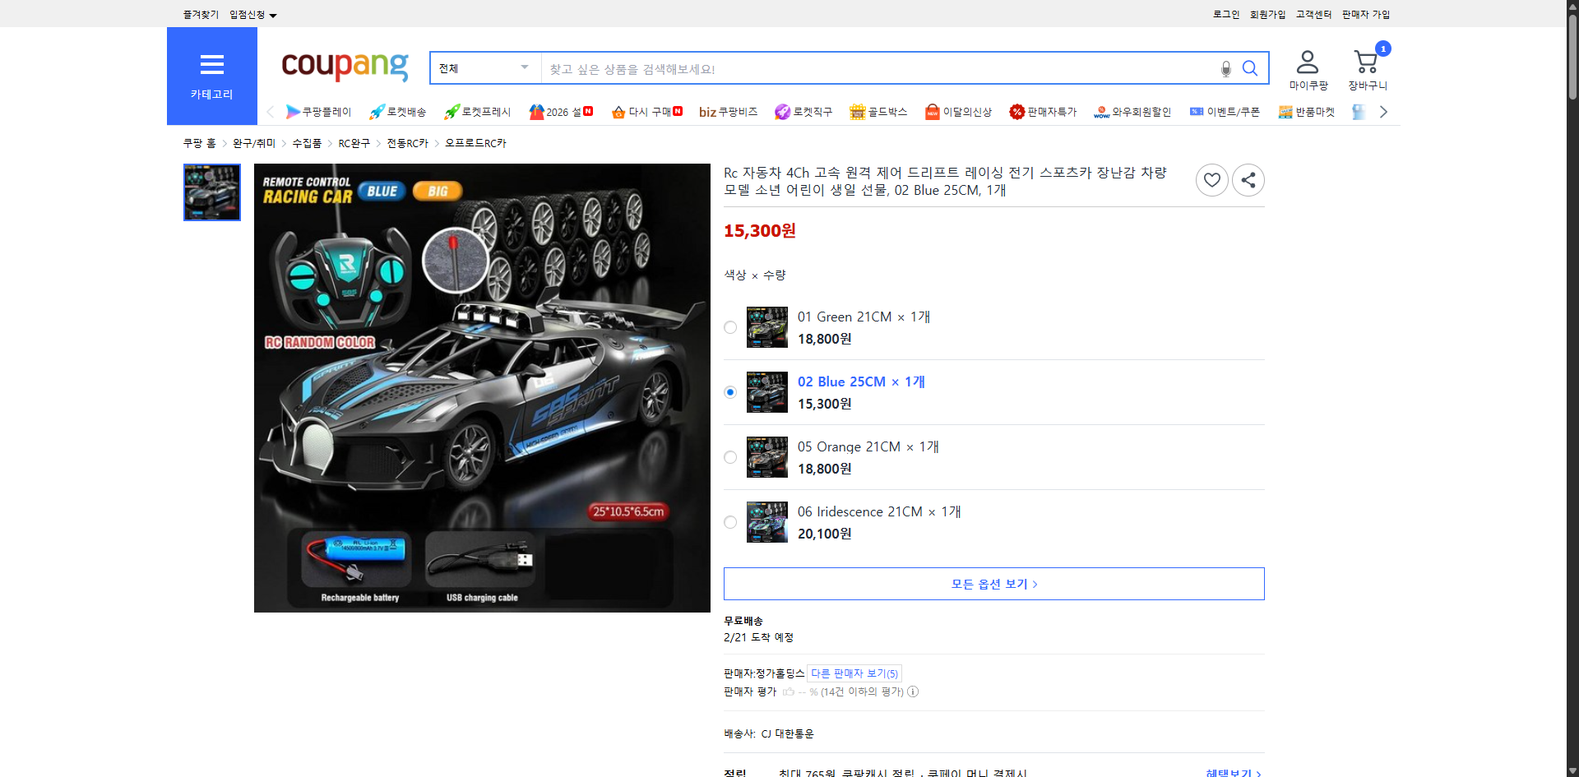The height and width of the screenshot is (777, 1579).
Task: Go to 전동RC카 breadcrumb category
Action: coord(407,142)
